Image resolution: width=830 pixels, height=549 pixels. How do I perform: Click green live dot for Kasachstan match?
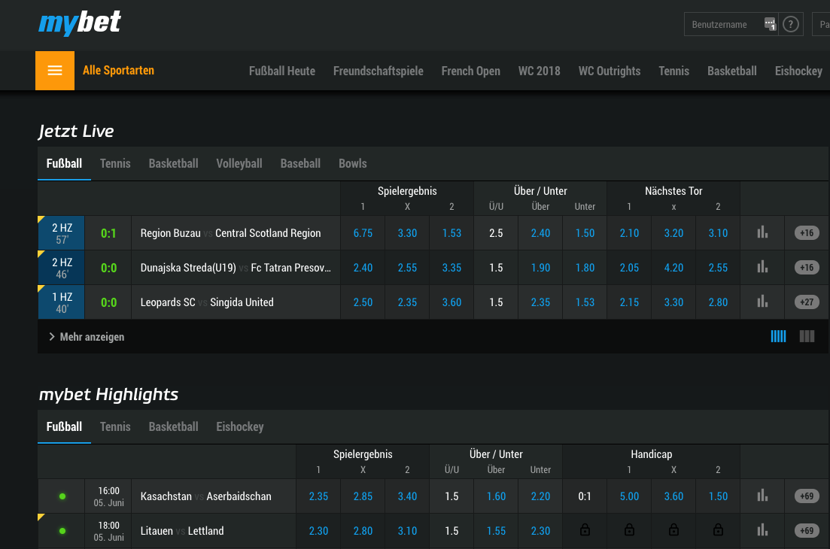click(62, 496)
